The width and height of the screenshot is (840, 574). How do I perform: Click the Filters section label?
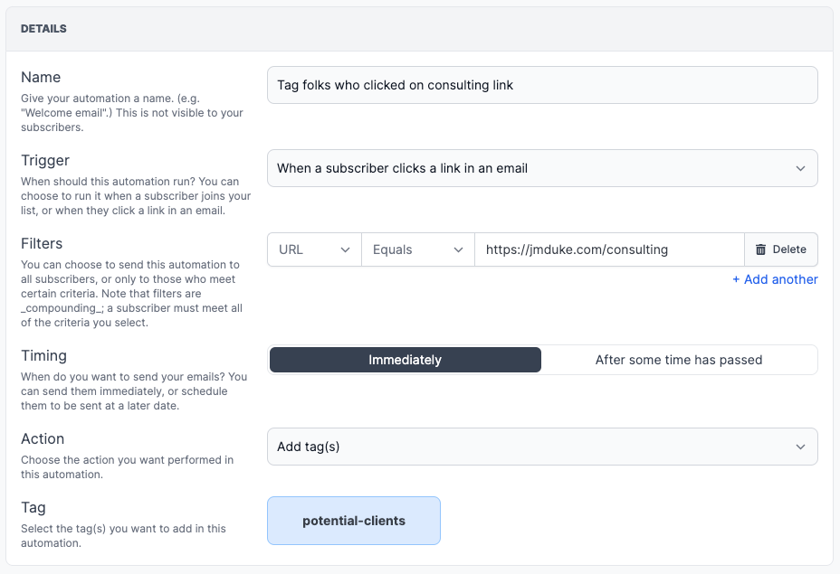click(x=42, y=243)
